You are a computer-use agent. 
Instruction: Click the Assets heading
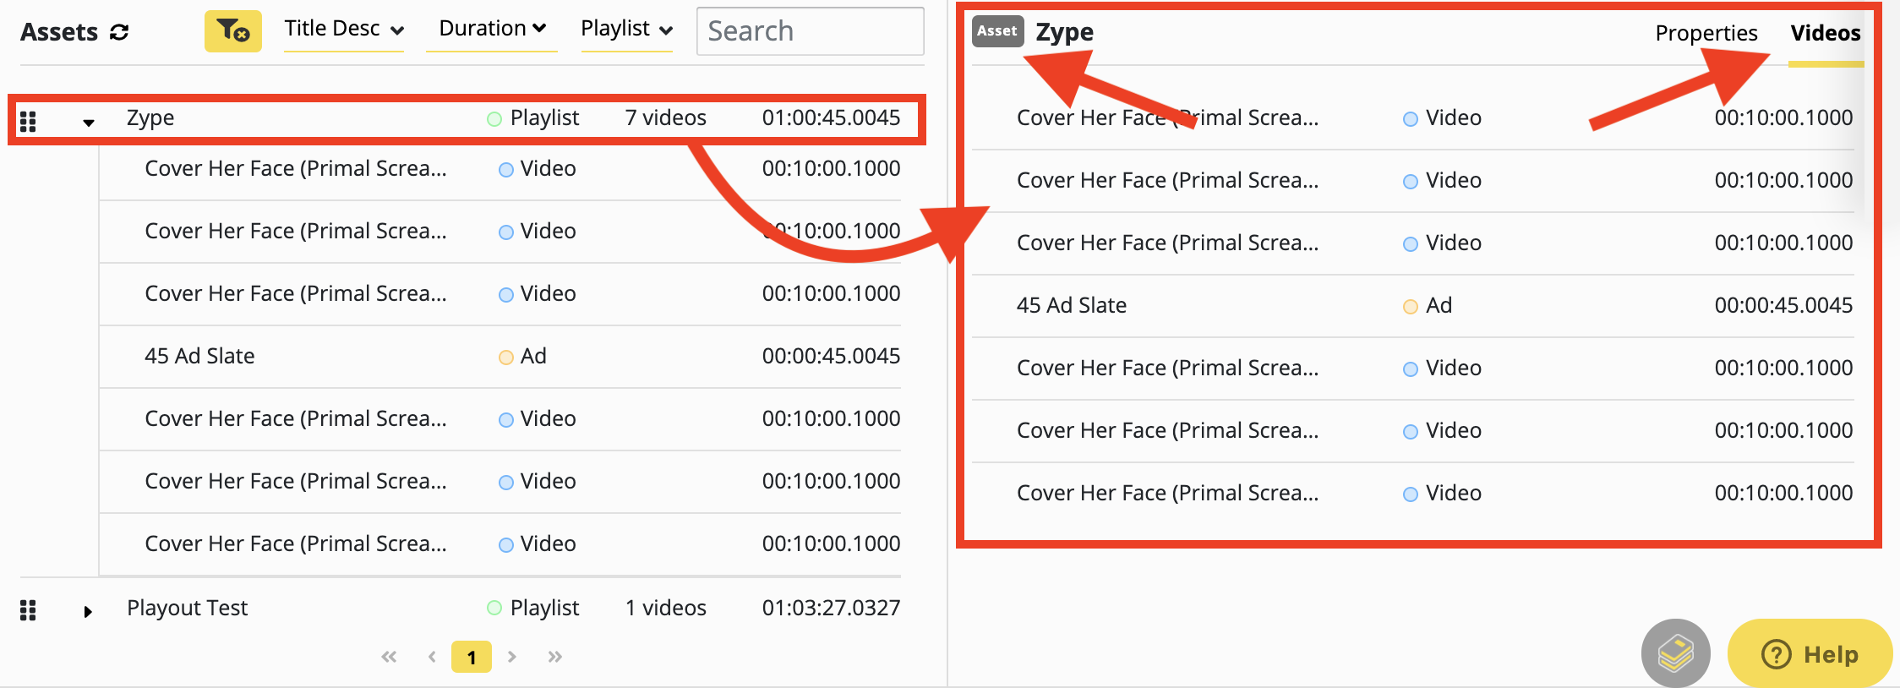(59, 32)
